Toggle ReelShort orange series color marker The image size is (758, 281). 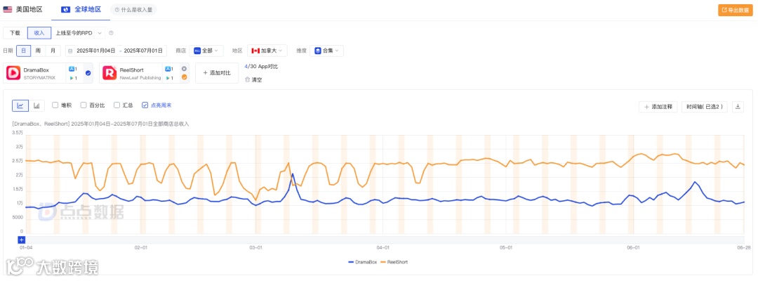pos(184,77)
